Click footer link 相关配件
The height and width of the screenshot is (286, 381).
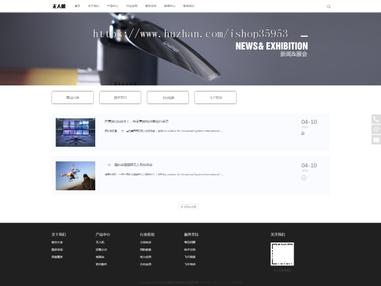pyautogui.click(x=101, y=264)
